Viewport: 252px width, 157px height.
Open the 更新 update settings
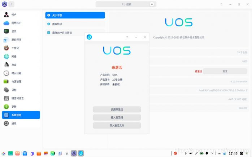pos(21,107)
